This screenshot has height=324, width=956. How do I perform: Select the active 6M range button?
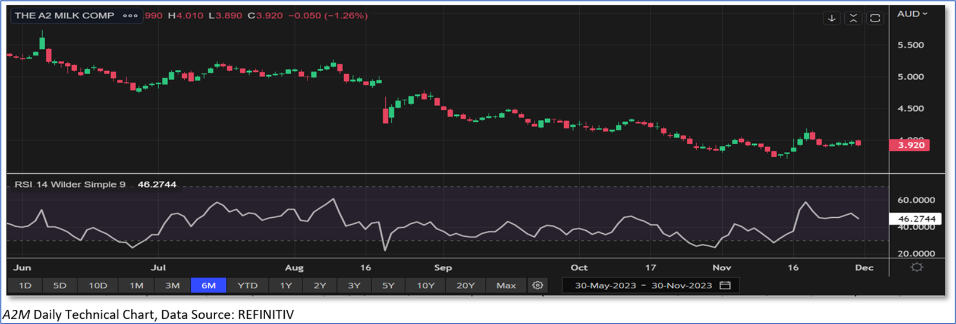pyautogui.click(x=208, y=285)
